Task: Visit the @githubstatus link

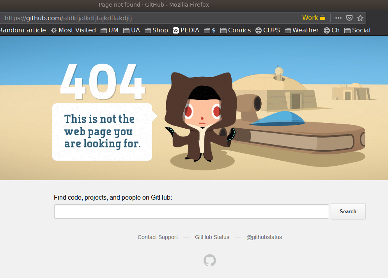Action: coord(264,237)
